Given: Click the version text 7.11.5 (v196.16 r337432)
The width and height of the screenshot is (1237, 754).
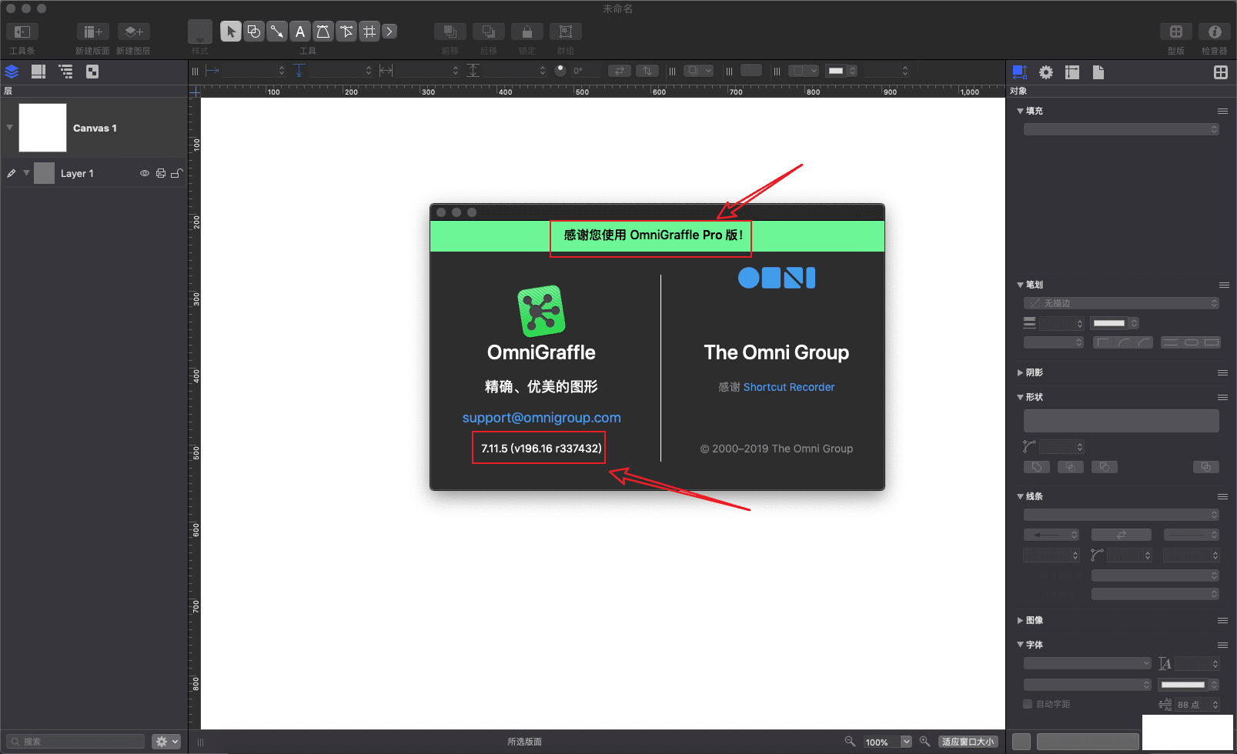Looking at the screenshot, I should 542,449.
